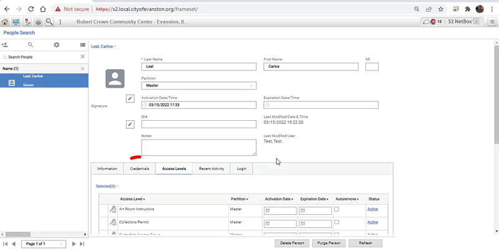Open the Partition dropdown showing Master
Viewport: 499px width, 249px height.
click(199, 85)
